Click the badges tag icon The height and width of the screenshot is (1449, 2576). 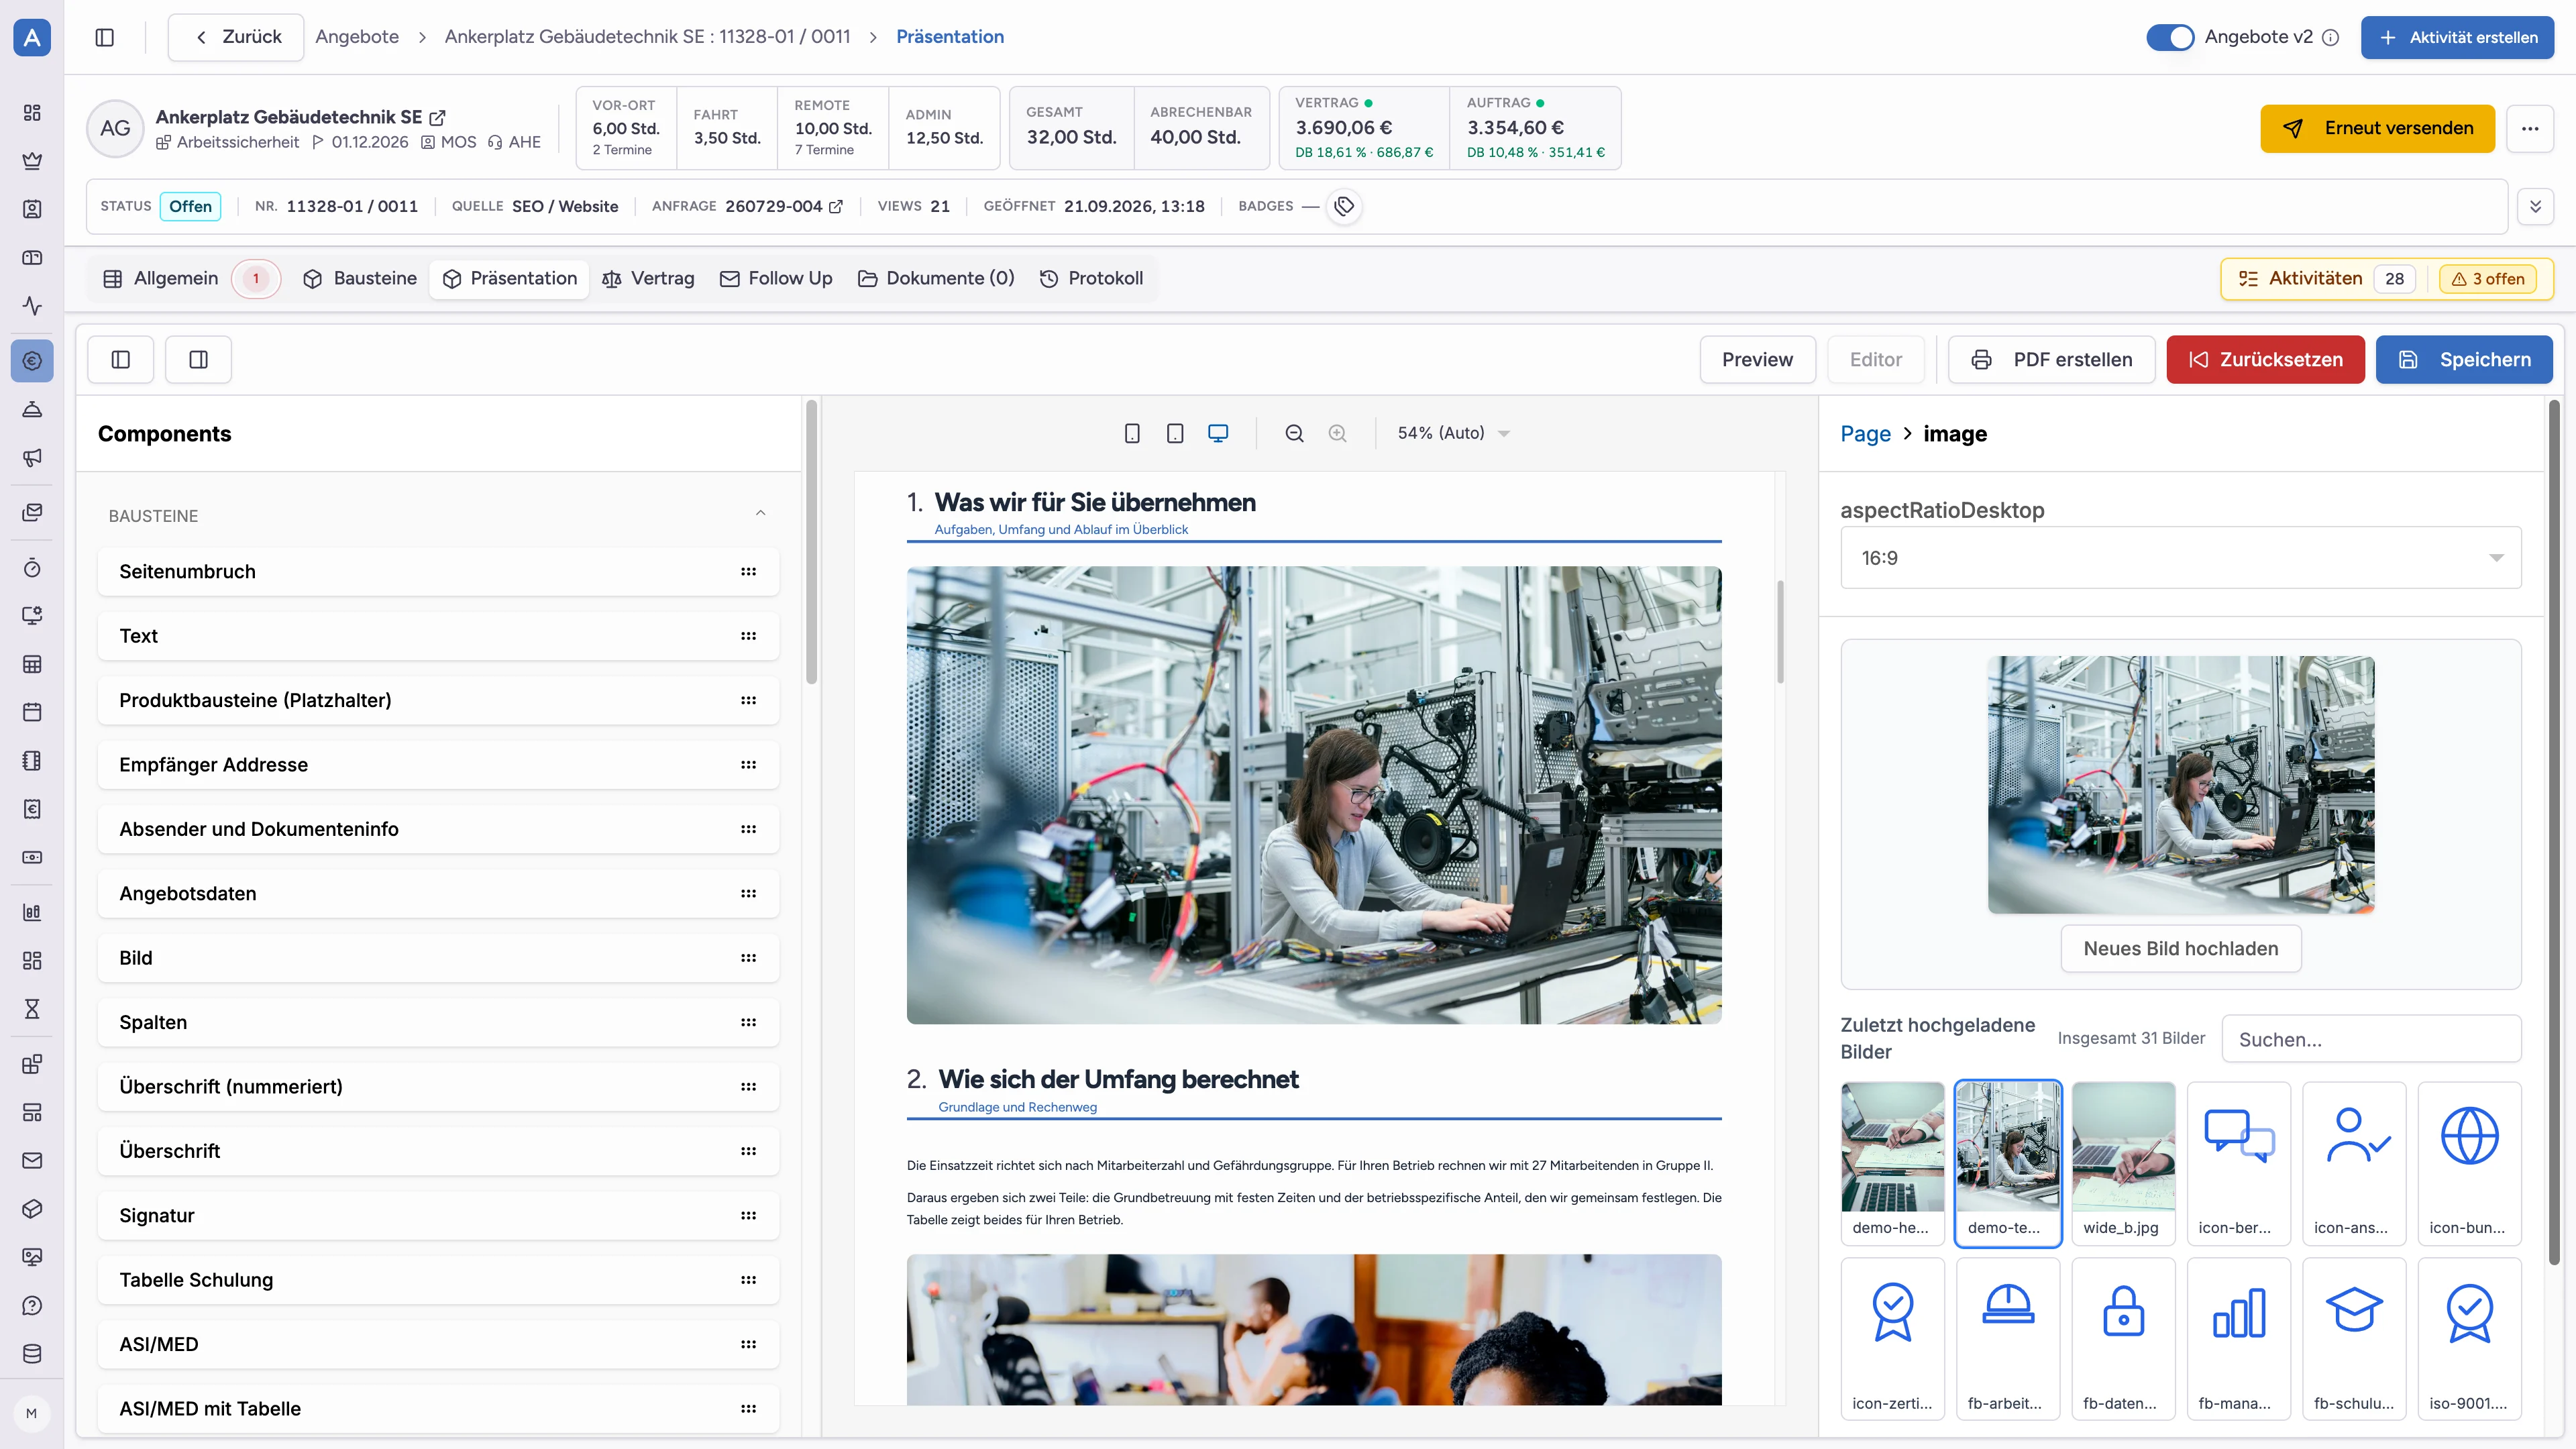1344,207
